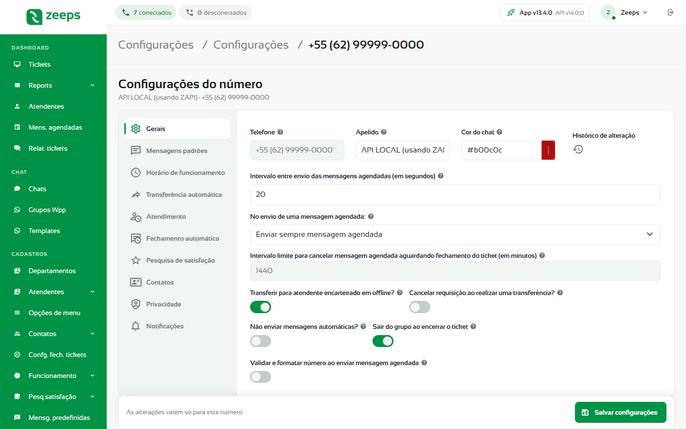Open the Atendimento settings tab
This screenshot has height=429, width=686.
point(177,216)
